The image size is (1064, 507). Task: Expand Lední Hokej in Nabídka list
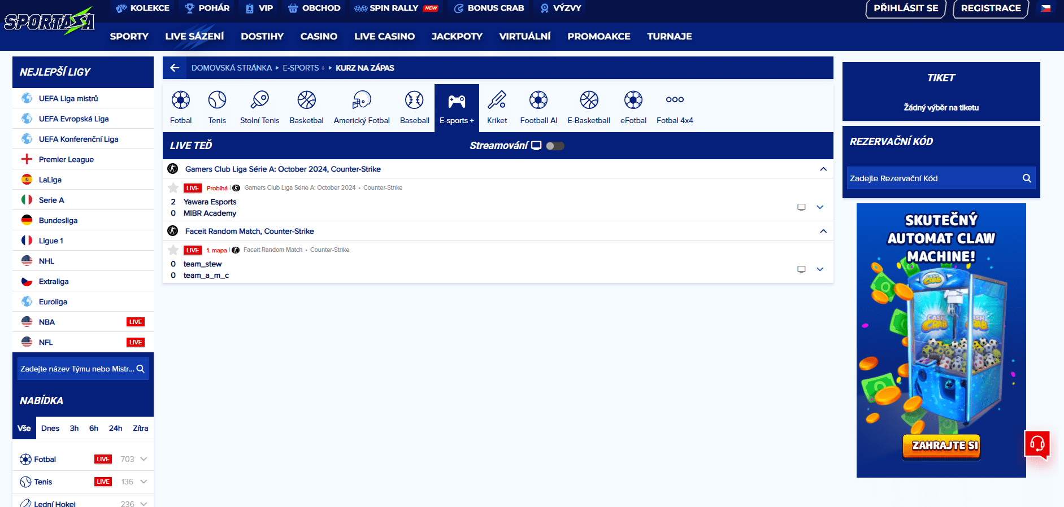[144, 504]
